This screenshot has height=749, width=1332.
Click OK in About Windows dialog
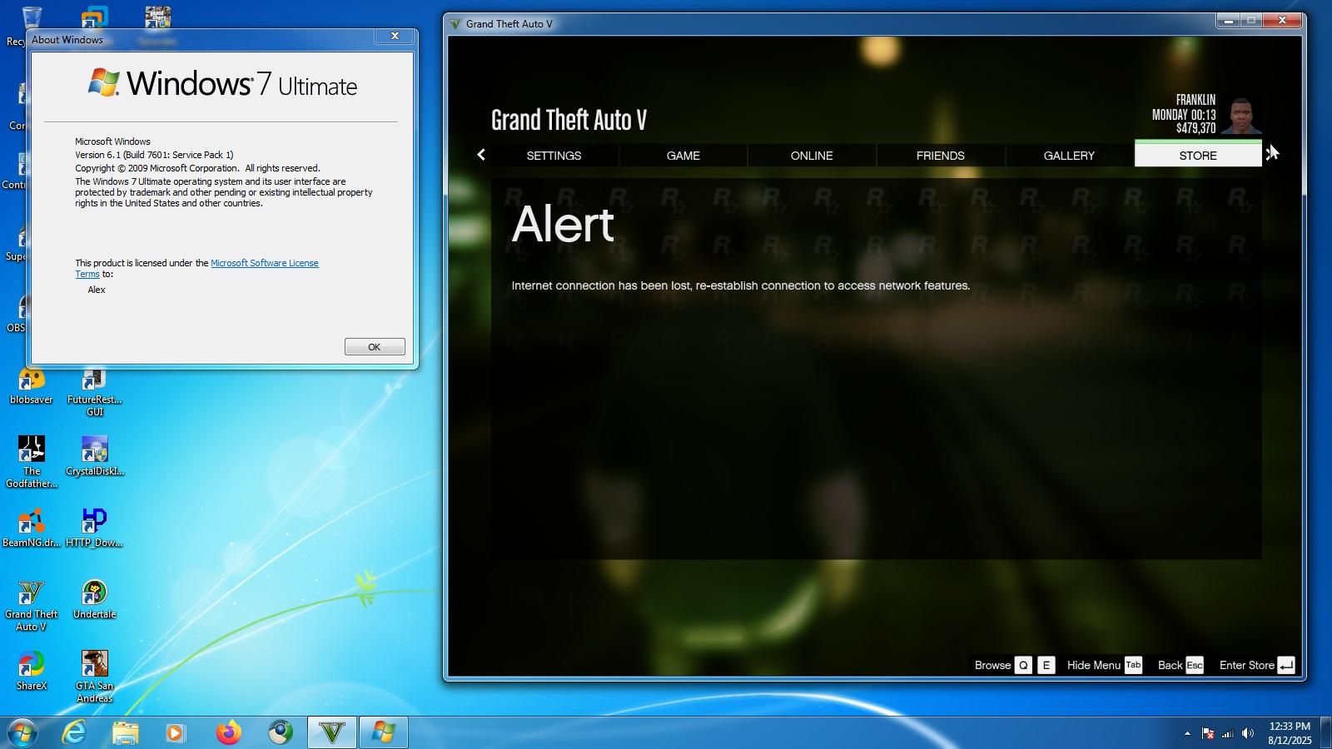point(375,346)
